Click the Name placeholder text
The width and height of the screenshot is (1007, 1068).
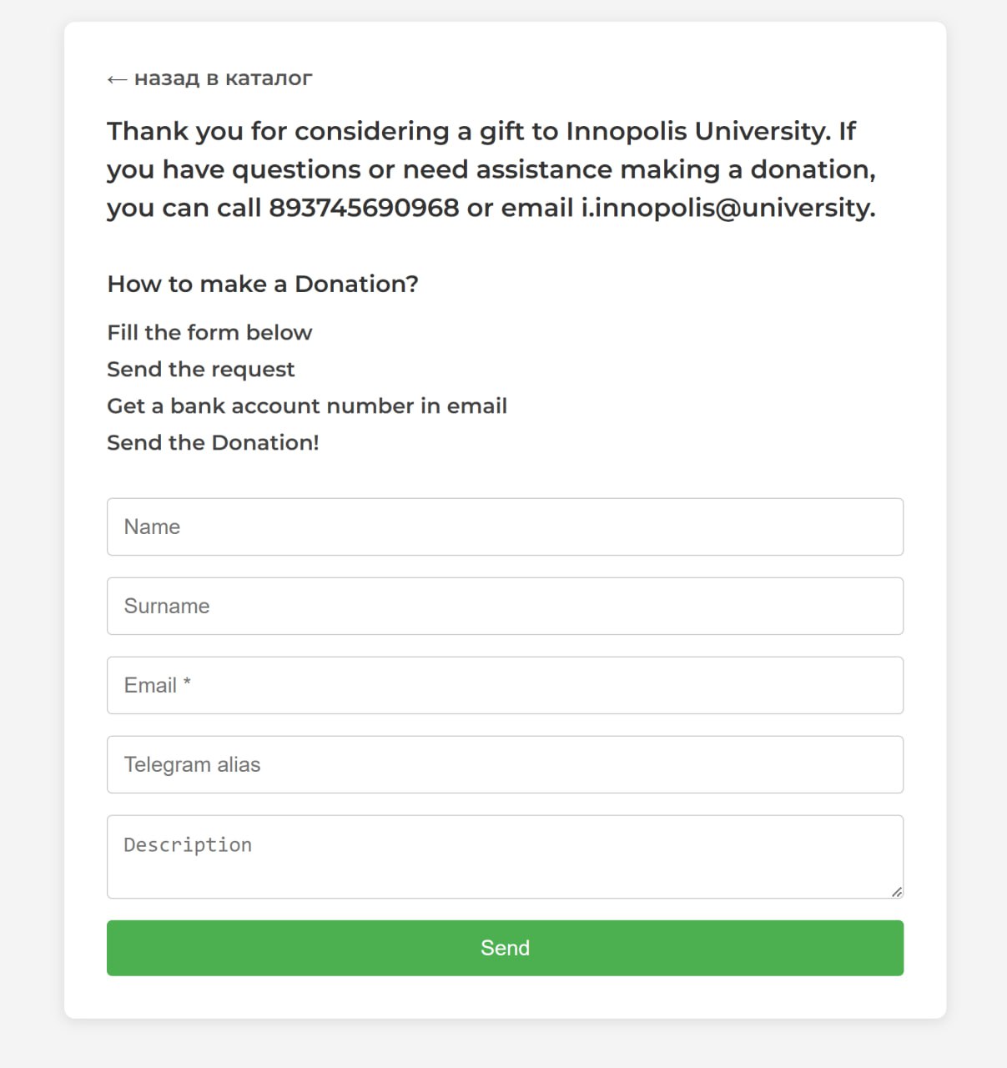(152, 526)
